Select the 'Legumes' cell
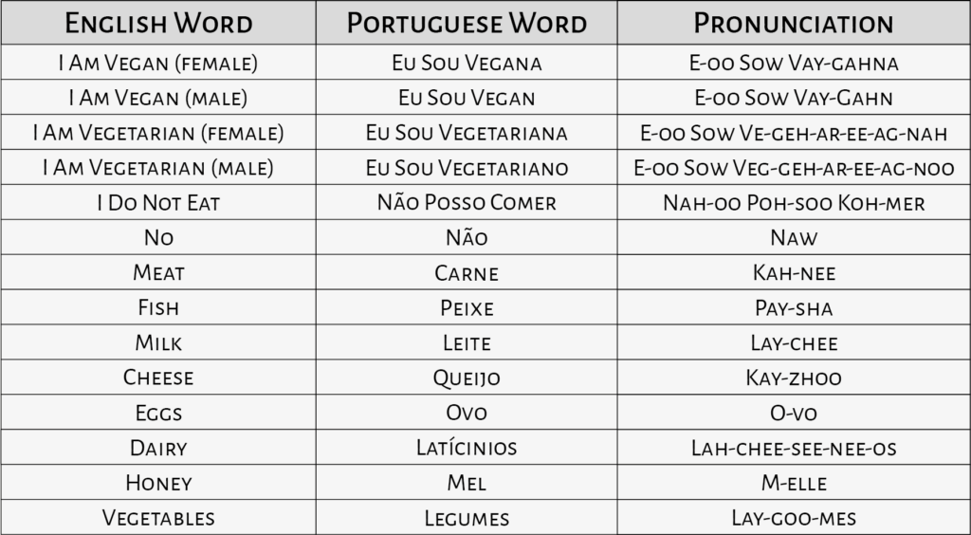971x535 pixels. tap(467, 517)
